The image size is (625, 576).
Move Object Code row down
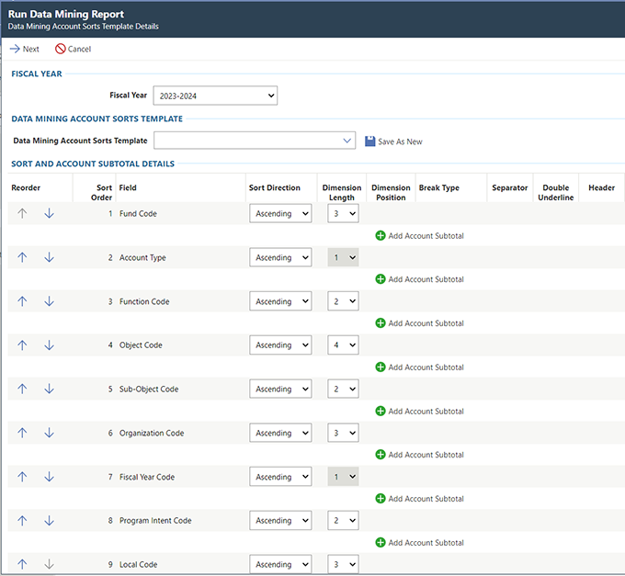[x=50, y=345]
